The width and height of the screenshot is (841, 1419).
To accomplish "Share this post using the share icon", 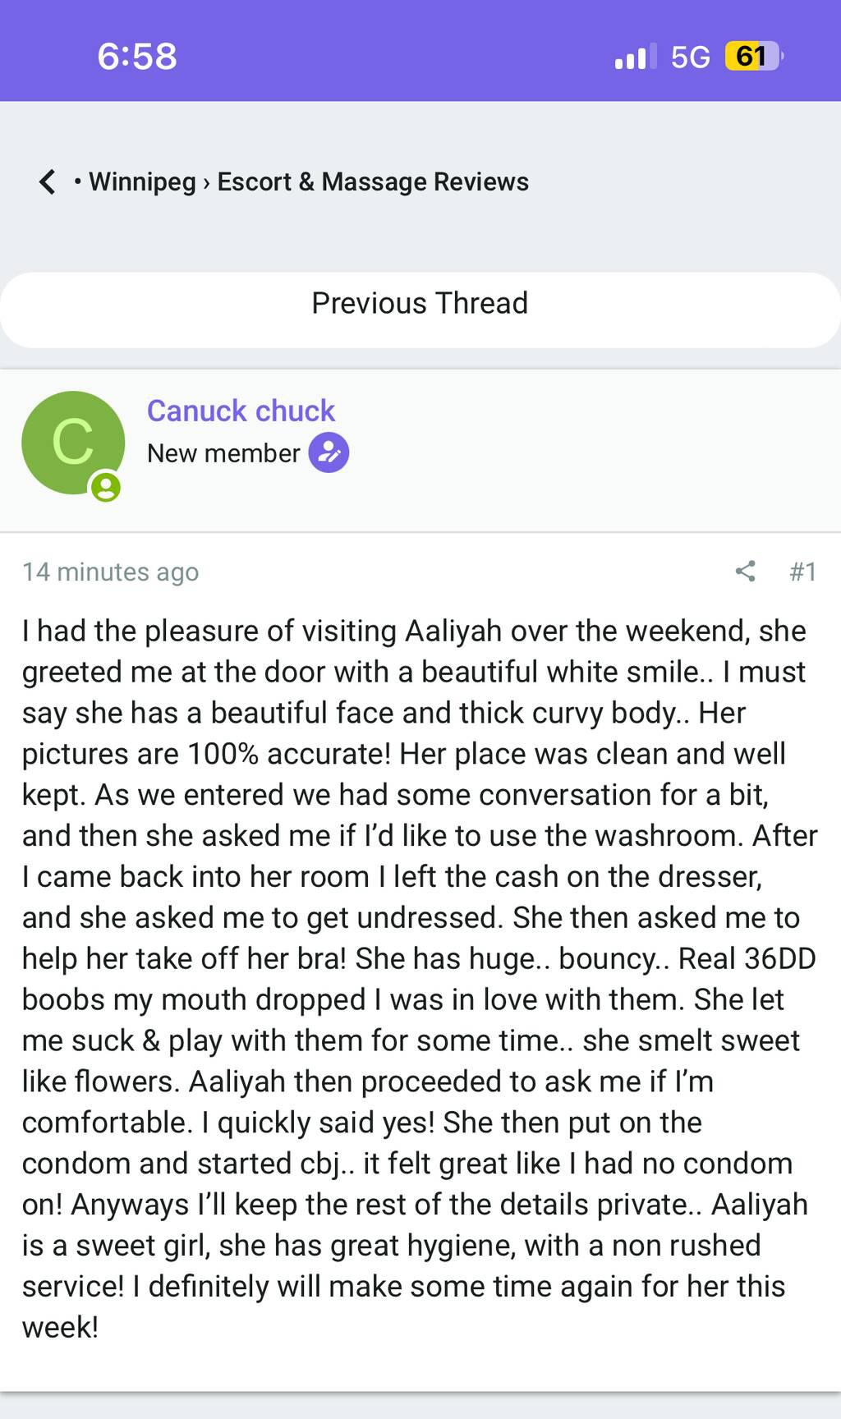I will tap(746, 572).
